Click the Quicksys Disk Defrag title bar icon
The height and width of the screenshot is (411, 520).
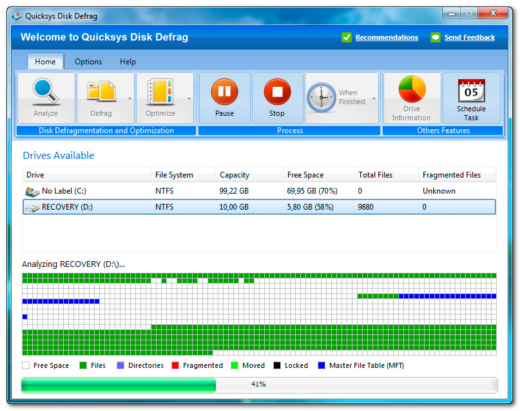17,16
